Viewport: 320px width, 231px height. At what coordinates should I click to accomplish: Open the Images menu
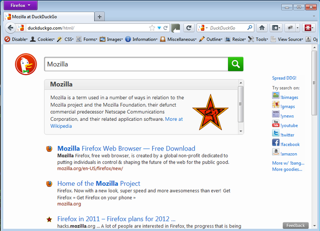[x=111, y=39]
